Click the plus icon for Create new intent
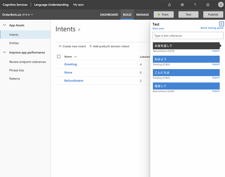This screenshot has height=177, width=225. pyautogui.click(x=60, y=46)
